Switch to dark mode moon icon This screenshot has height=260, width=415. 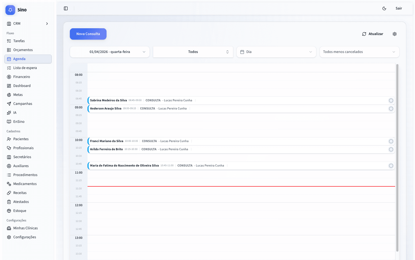(384, 8)
